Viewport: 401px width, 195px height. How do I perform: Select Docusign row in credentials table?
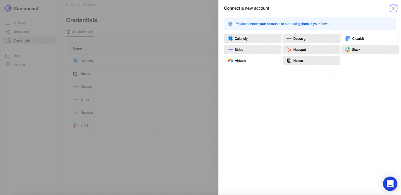[x=143, y=87]
